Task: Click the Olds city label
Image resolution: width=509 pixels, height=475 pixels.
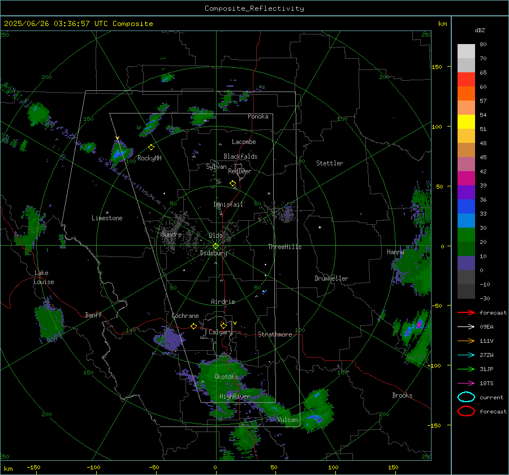Action: 215,236
